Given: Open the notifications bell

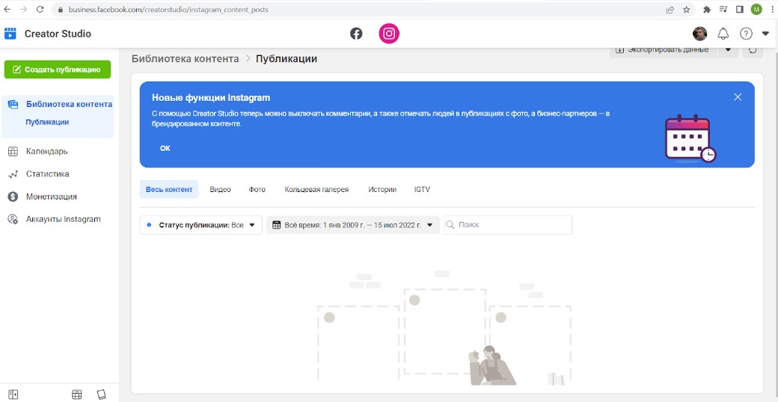Looking at the screenshot, I should coord(723,34).
